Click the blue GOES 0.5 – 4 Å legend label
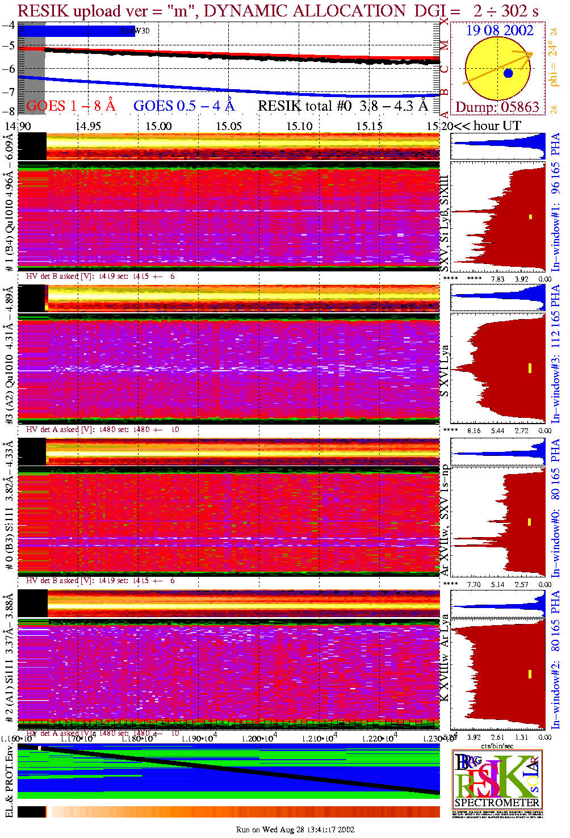Screen dimensions: 570x838 point(184,106)
